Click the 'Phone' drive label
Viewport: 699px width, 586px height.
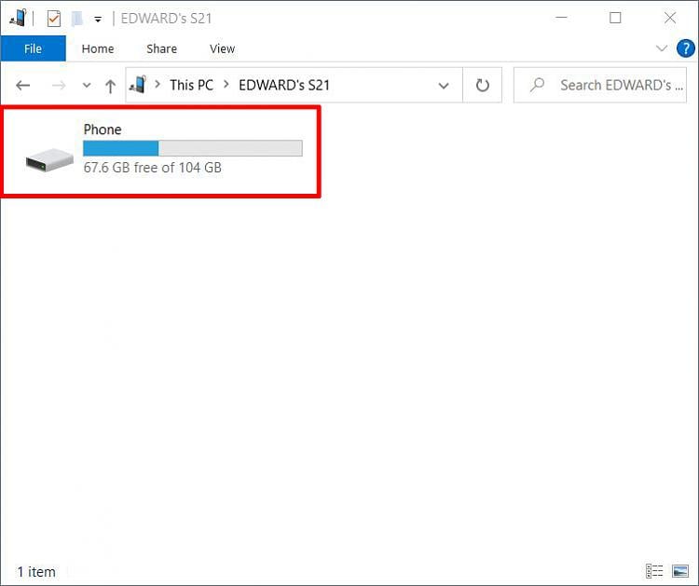click(103, 129)
